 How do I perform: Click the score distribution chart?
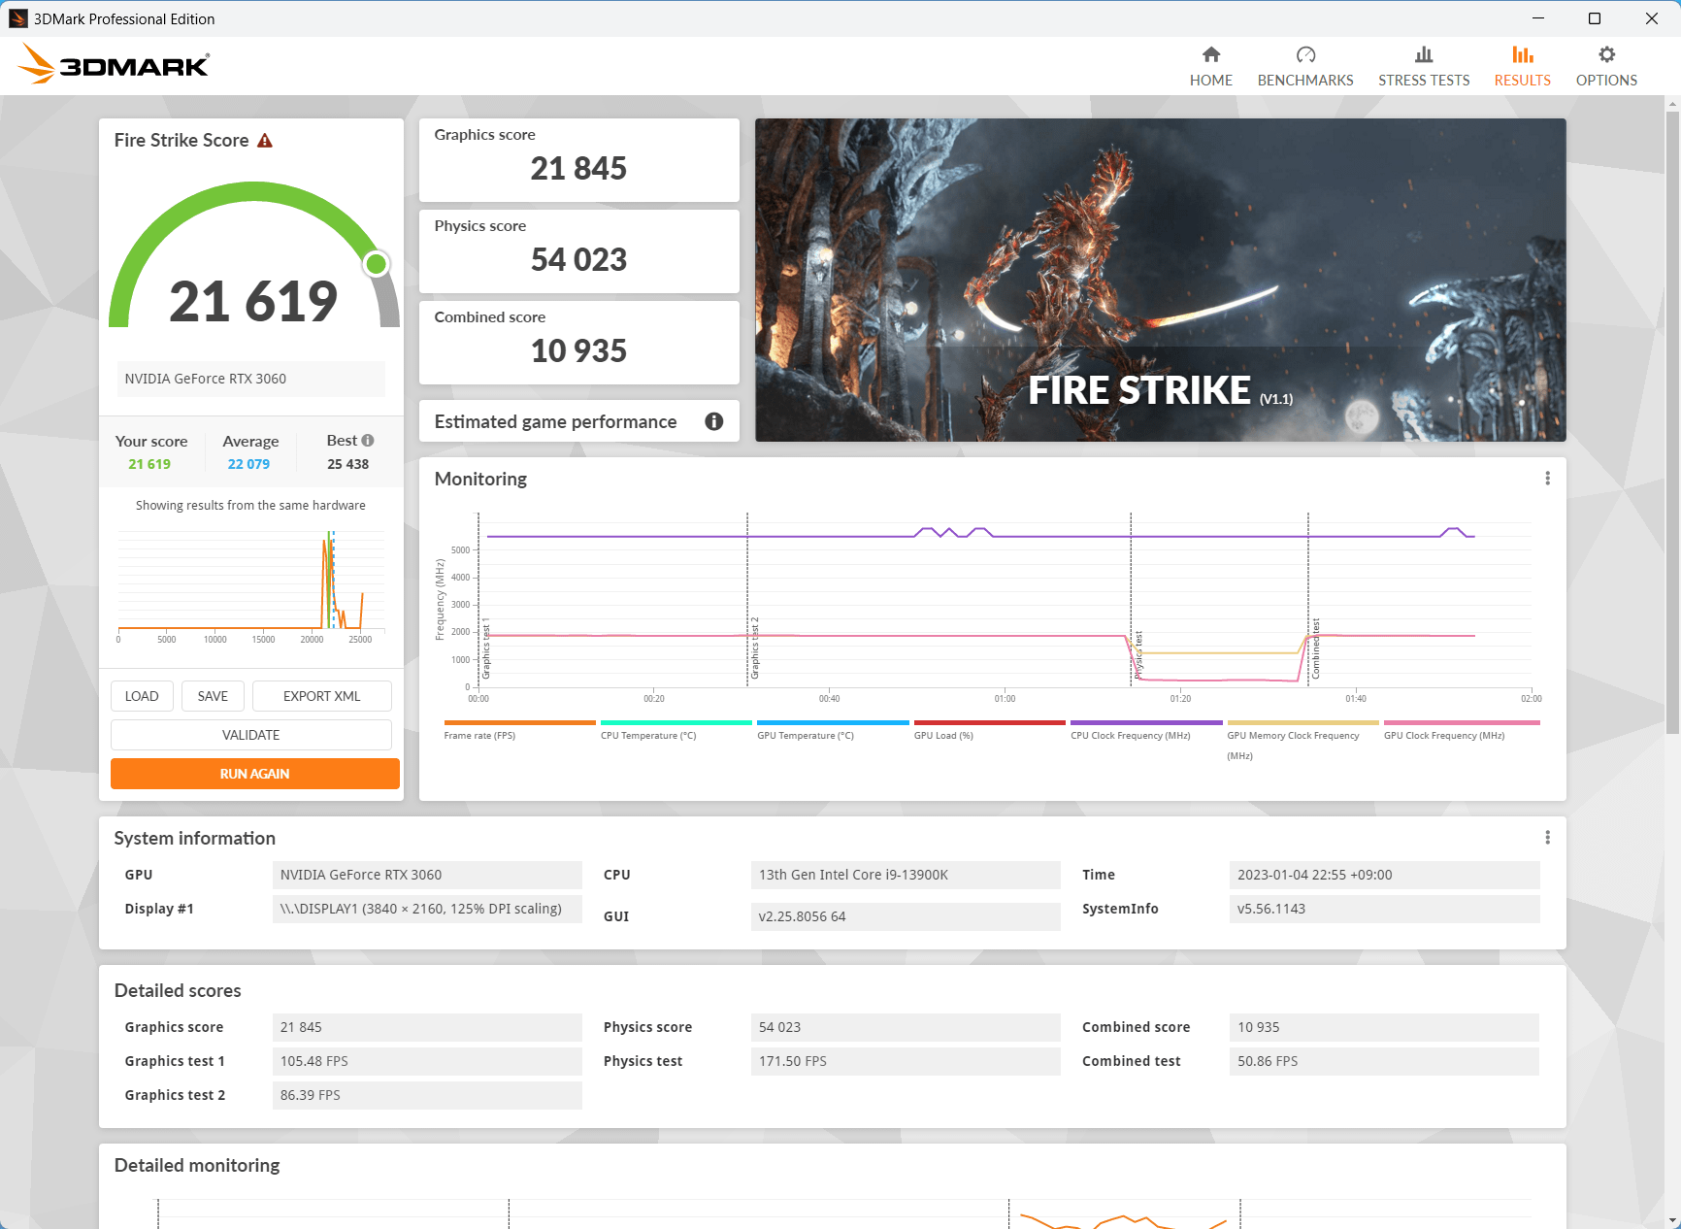251,586
